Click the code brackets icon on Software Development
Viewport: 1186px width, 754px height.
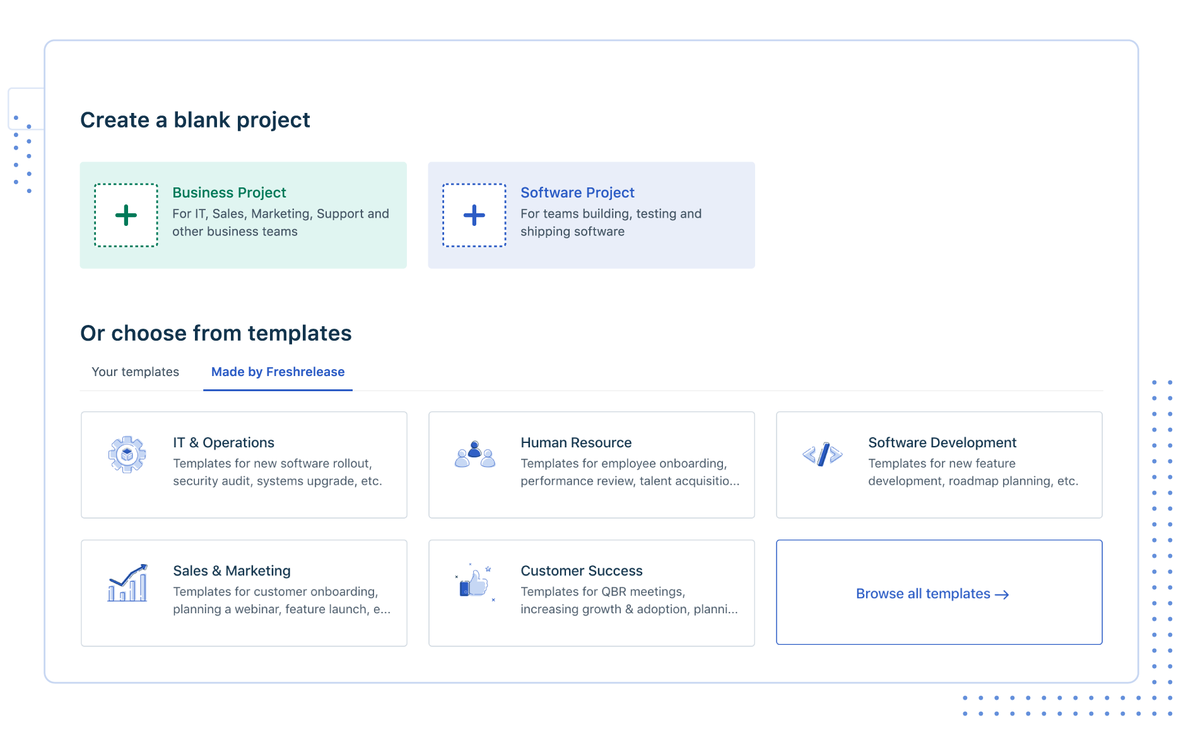point(823,454)
